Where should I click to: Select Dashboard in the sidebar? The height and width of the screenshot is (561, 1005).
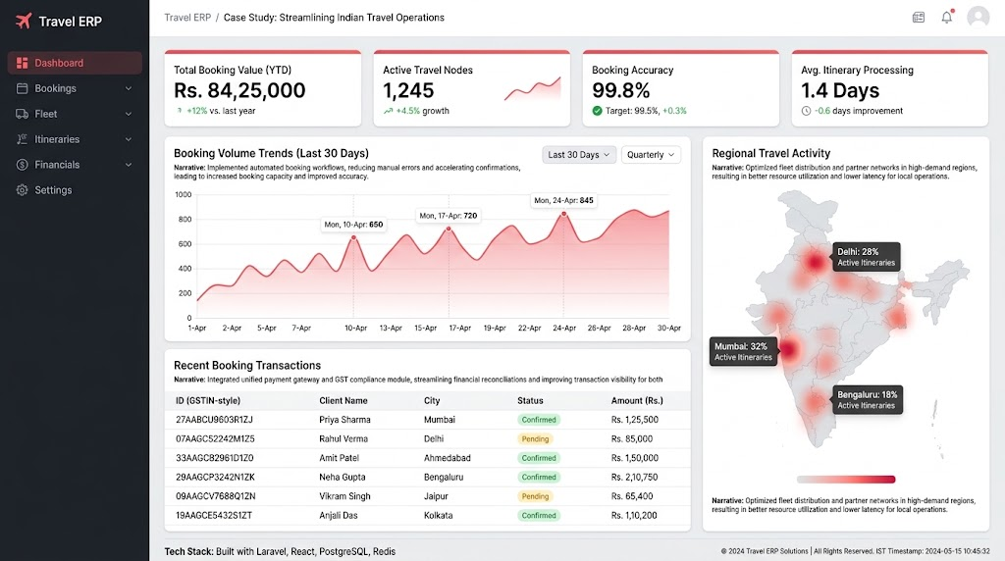pyautogui.click(x=75, y=63)
